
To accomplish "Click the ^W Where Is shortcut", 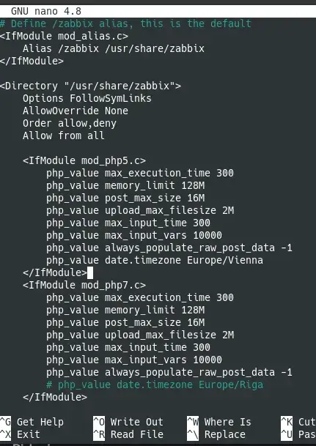I will (x=219, y=422).
